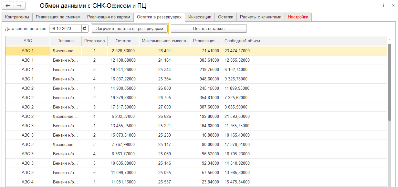
Task: Open the calendar date picker icon
Action: [85, 28]
